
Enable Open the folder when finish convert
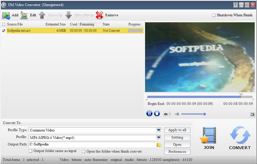click(x=84, y=151)
